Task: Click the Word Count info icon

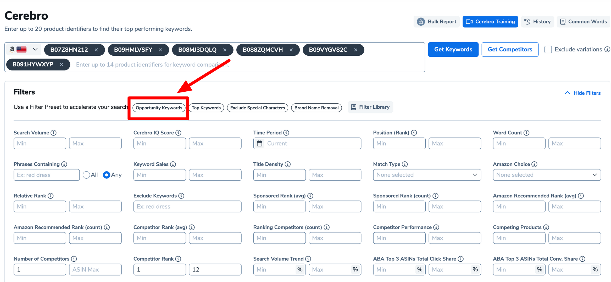Action: (x=526, y=133)
